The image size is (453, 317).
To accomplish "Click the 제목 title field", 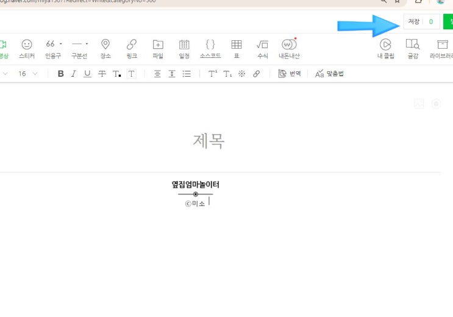I will (209, 141).
